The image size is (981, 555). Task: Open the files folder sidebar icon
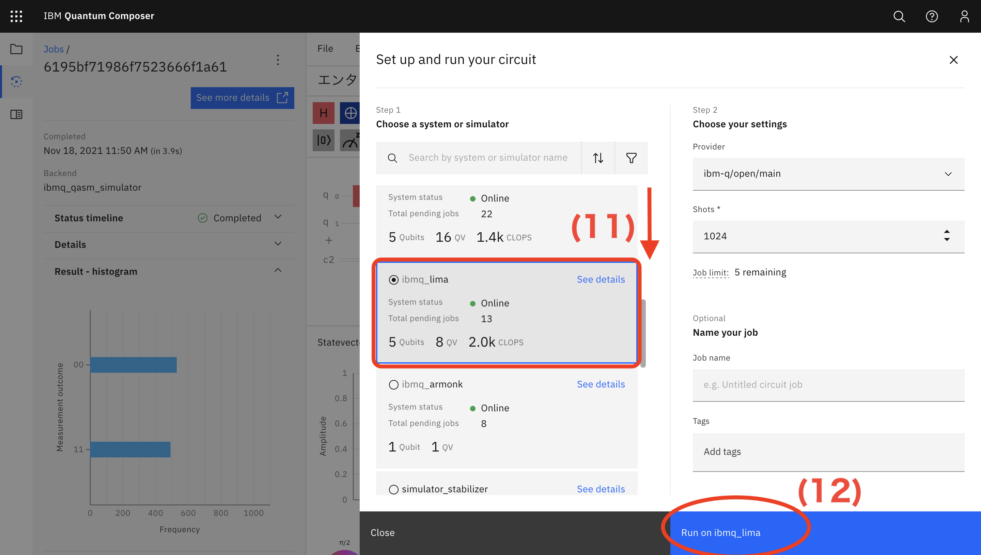pos(16,49)
